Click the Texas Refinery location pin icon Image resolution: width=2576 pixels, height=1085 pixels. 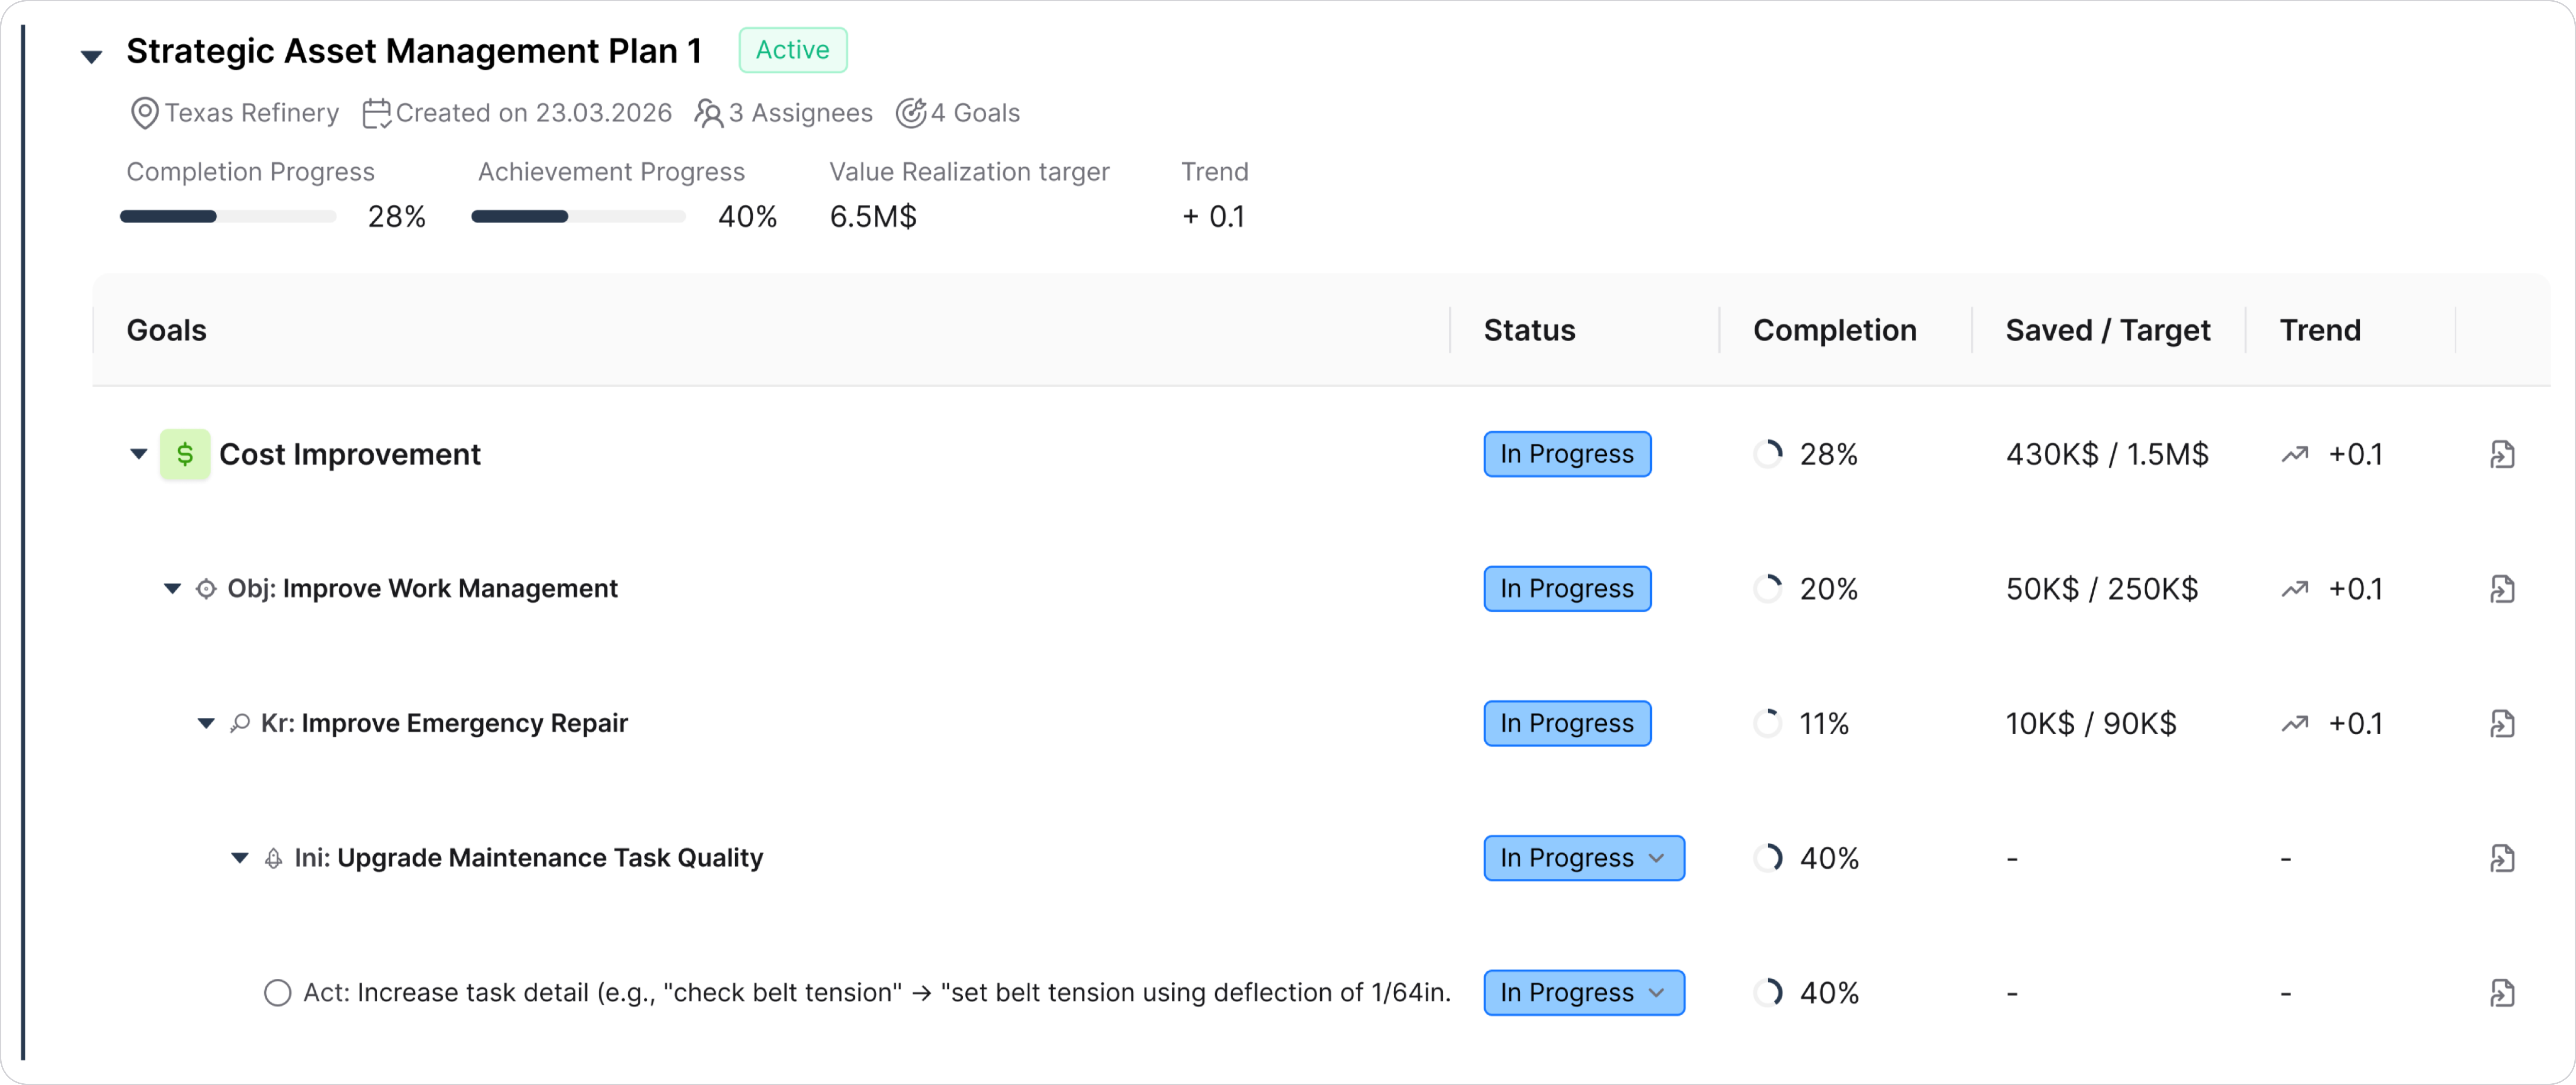pos(145,113)
